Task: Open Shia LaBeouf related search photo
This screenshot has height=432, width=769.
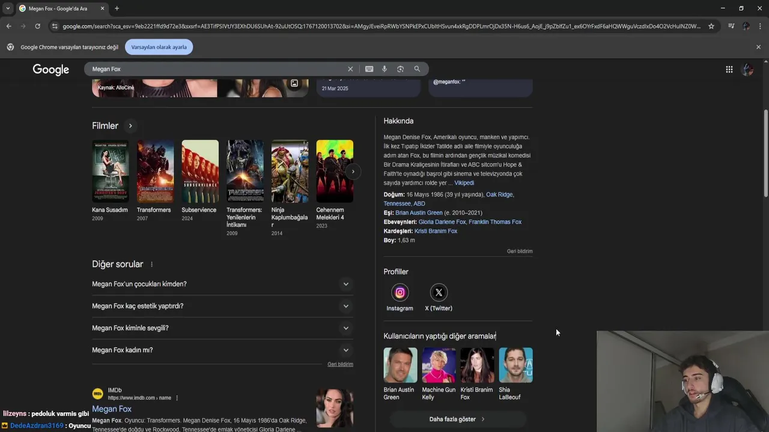Action: 515,365
